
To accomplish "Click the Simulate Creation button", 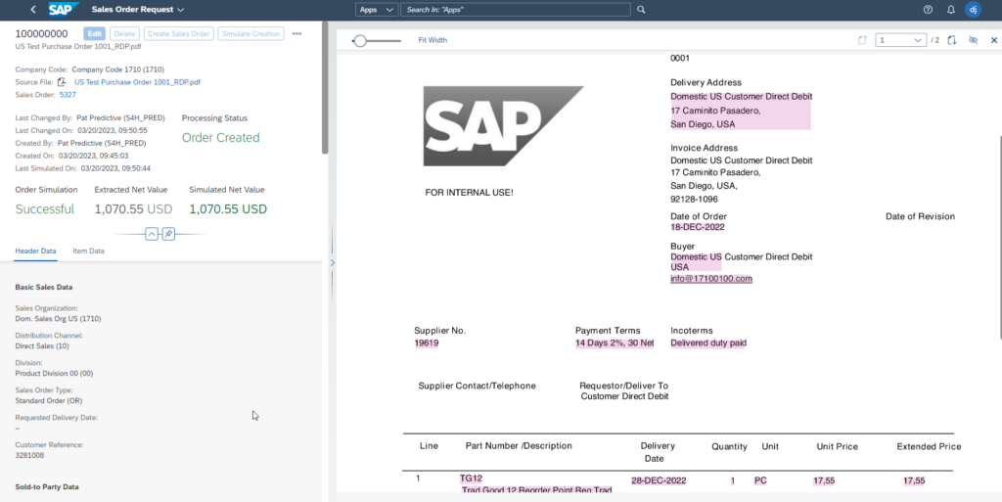I will point(250,34).
